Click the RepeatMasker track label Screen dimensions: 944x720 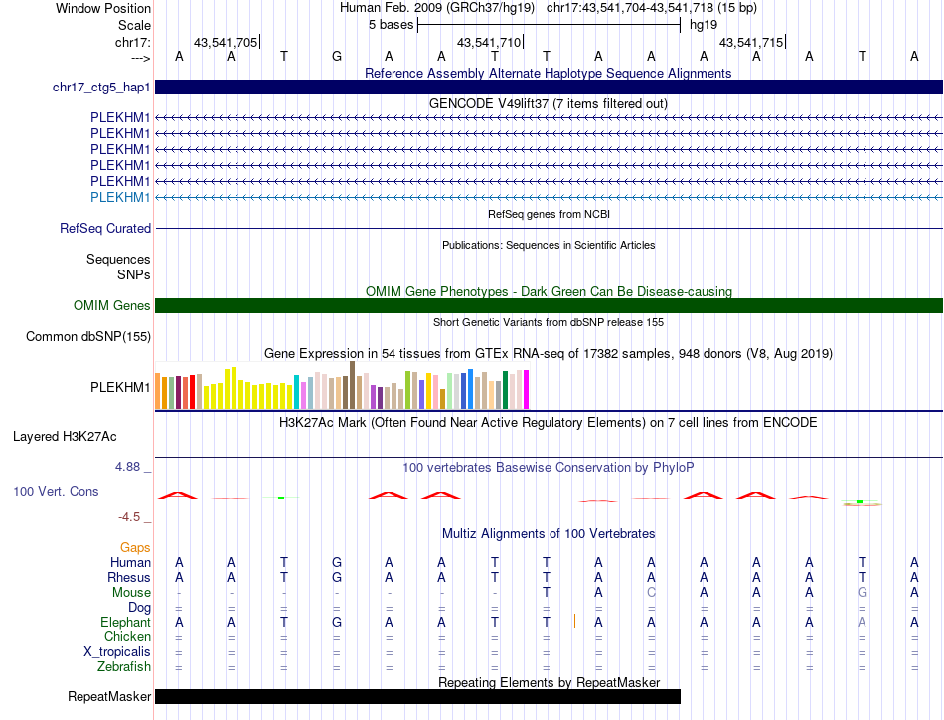click(108, 696)
